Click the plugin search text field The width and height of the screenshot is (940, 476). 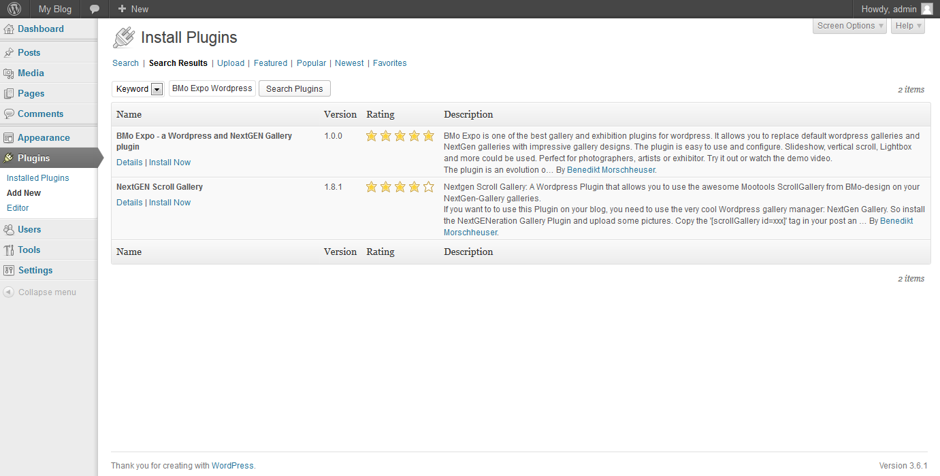[x=212, y=88]
